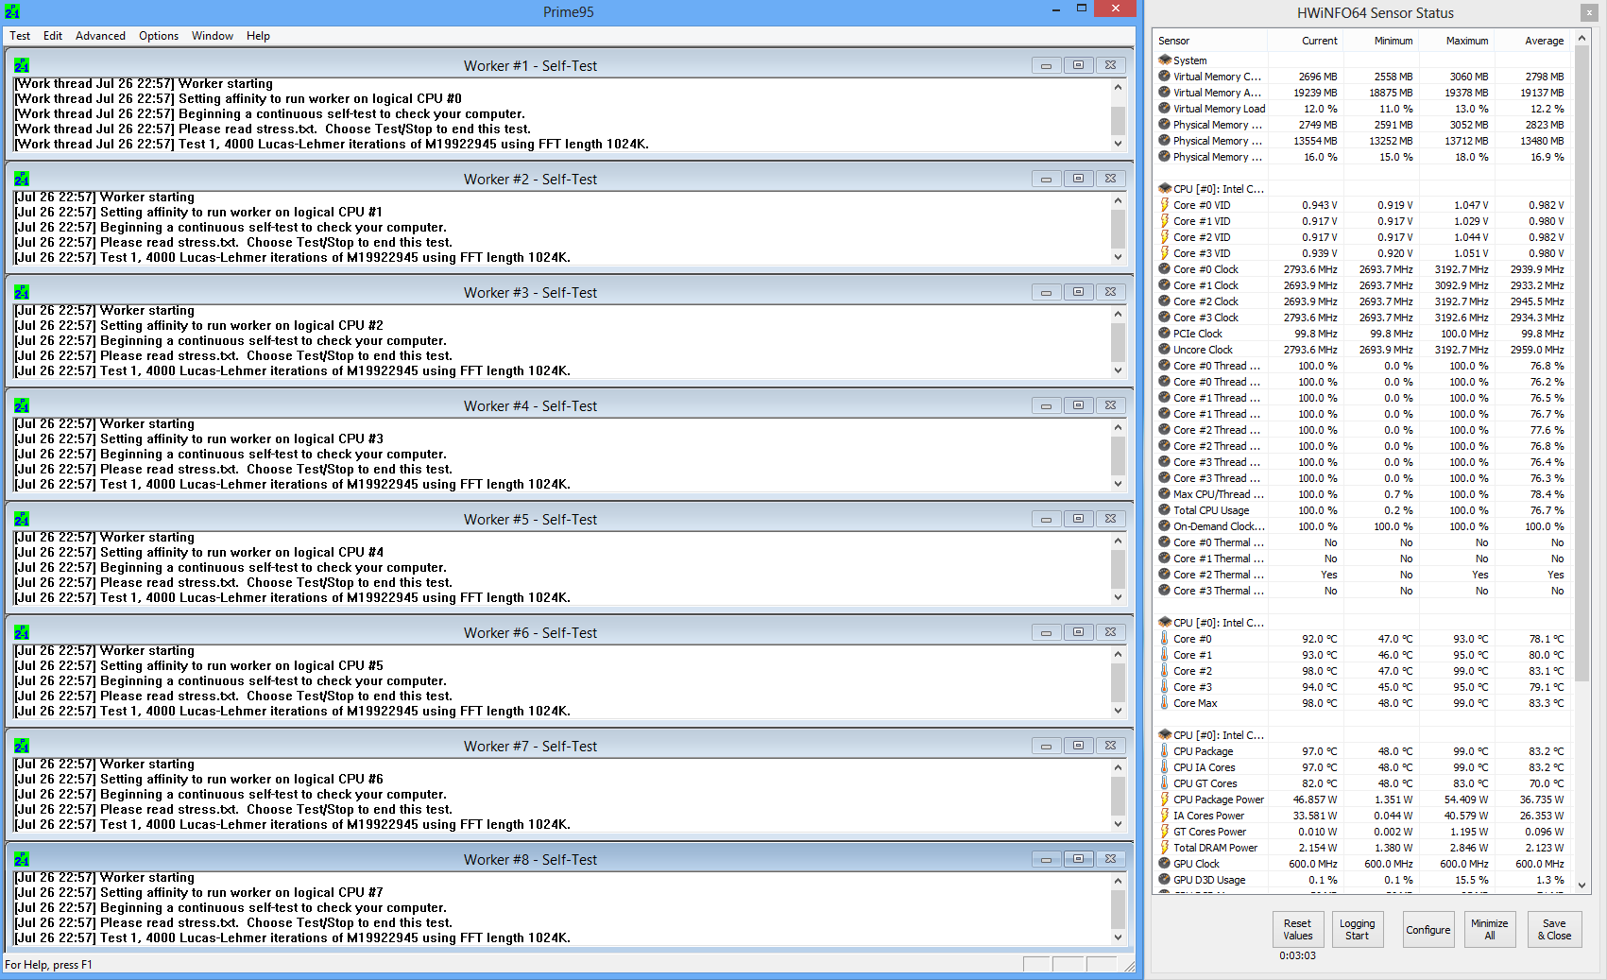Select the Total DRAM Power row

(1361, 848)
